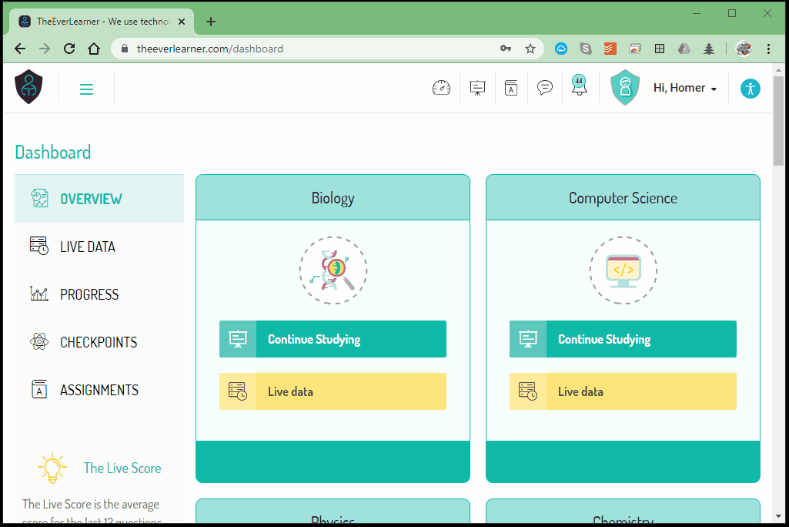Image resolution: width=789 pixels, height=527 pixels.
Task: Click the blue cloud extension icon
Action: pyautogui.click(x=561, y=49)
